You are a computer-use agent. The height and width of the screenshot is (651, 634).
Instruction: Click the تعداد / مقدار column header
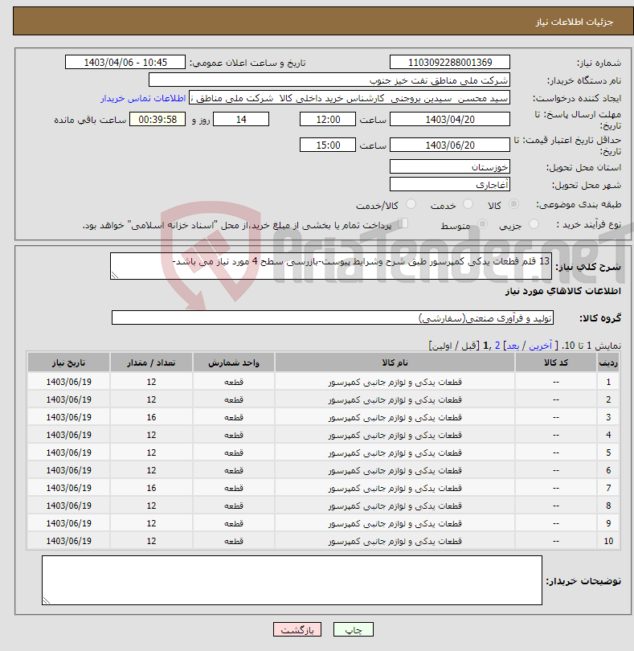pos(151,362)
